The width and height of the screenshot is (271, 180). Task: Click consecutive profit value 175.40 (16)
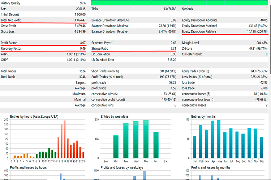point(169,100)
